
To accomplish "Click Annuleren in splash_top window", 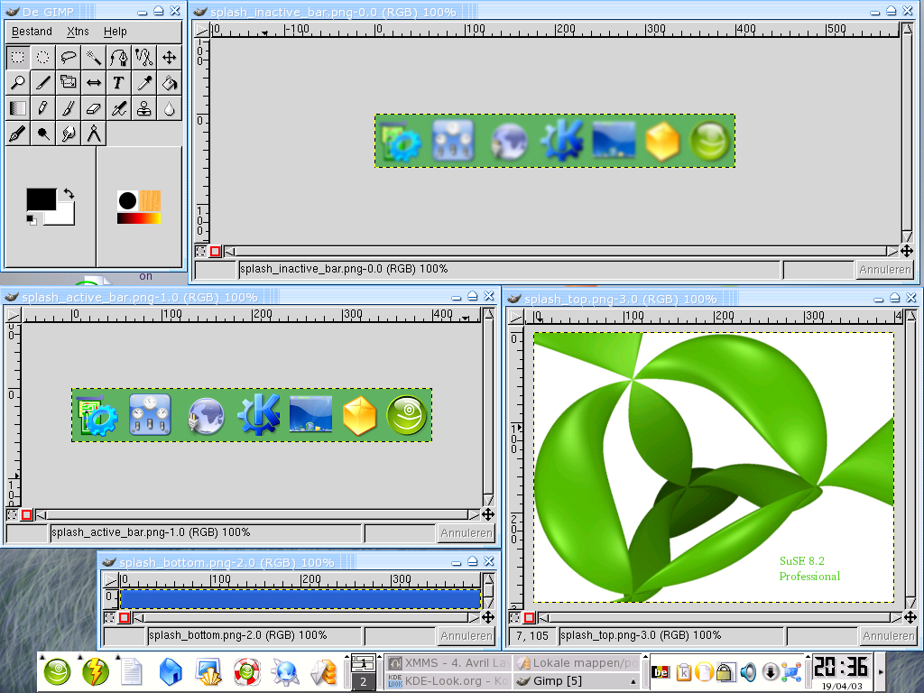I will tap(889, 636).
